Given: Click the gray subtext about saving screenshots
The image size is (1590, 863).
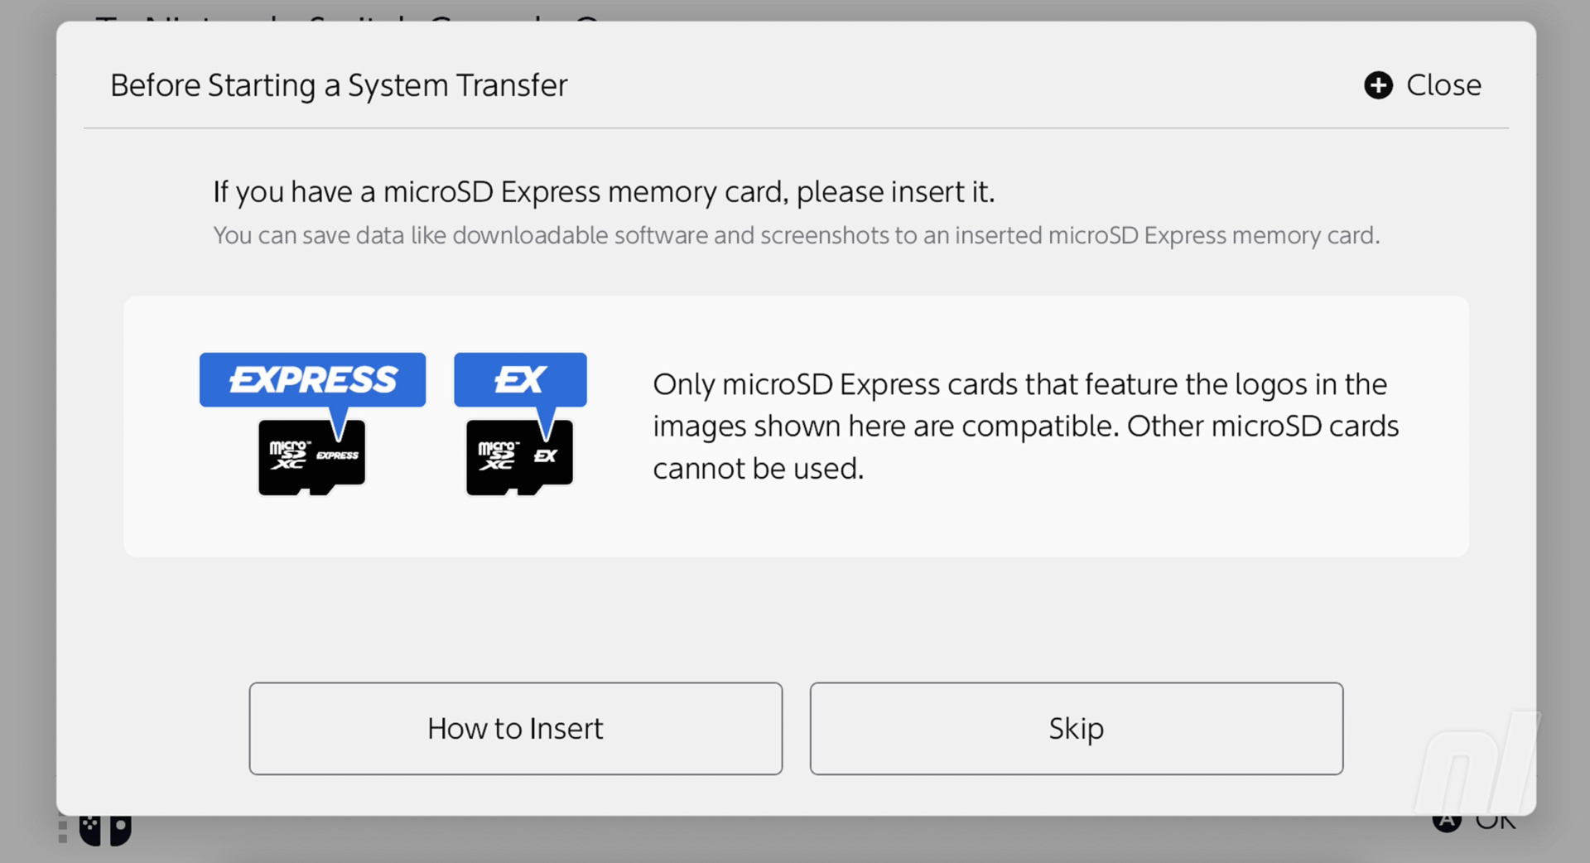Looking at the screenshot, I should click(796, 235).
